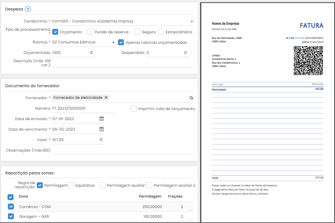
Task: Toggle Apenas rubricas orçamentadas checkbox
Action: pyautogui.click(x=121, y=42)
